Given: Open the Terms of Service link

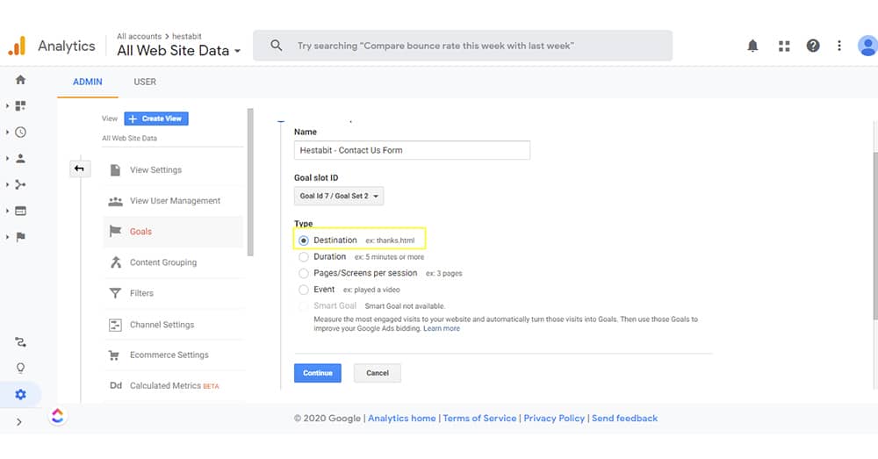Looking at the screenshot, I should click(x=479, y=418).
